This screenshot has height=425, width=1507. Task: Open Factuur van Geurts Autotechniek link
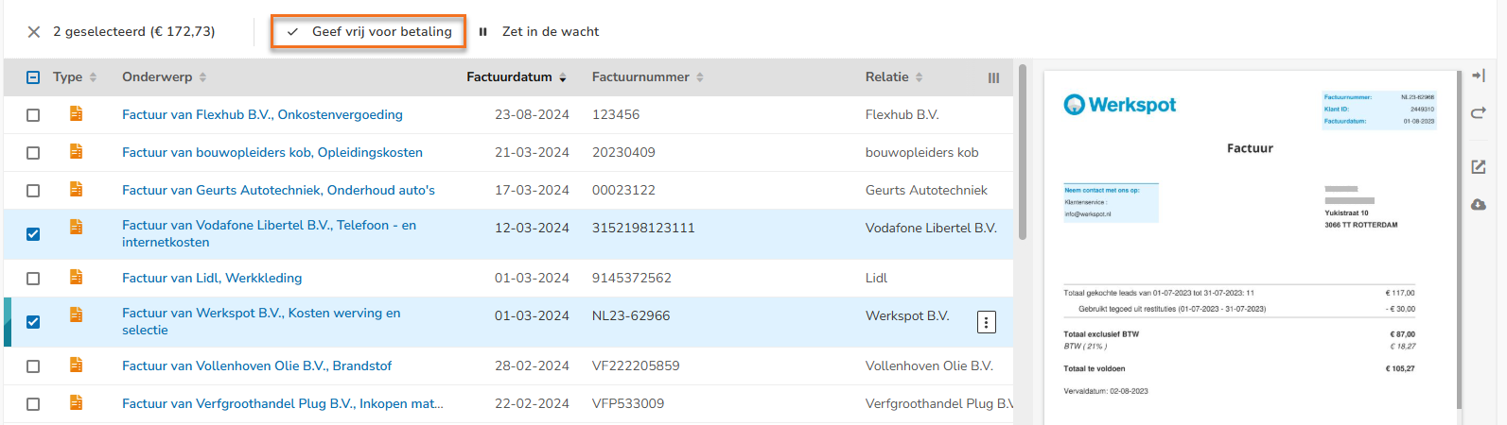(278, 190)
